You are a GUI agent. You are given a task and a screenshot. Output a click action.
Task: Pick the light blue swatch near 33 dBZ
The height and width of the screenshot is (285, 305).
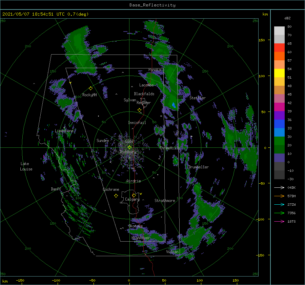279,133
